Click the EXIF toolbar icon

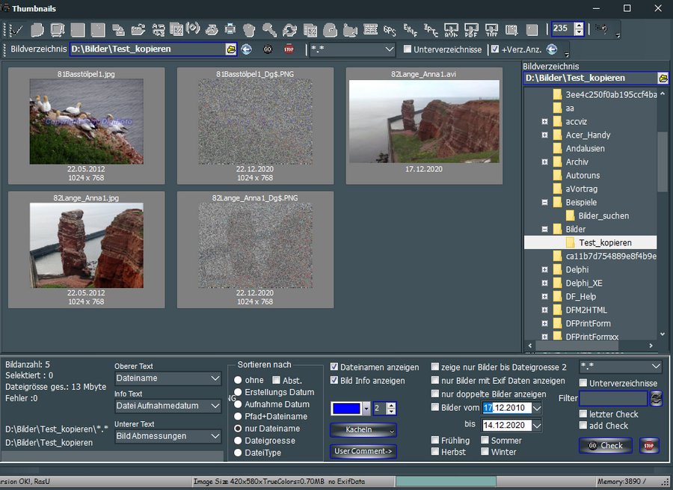[x=410, y=30]
